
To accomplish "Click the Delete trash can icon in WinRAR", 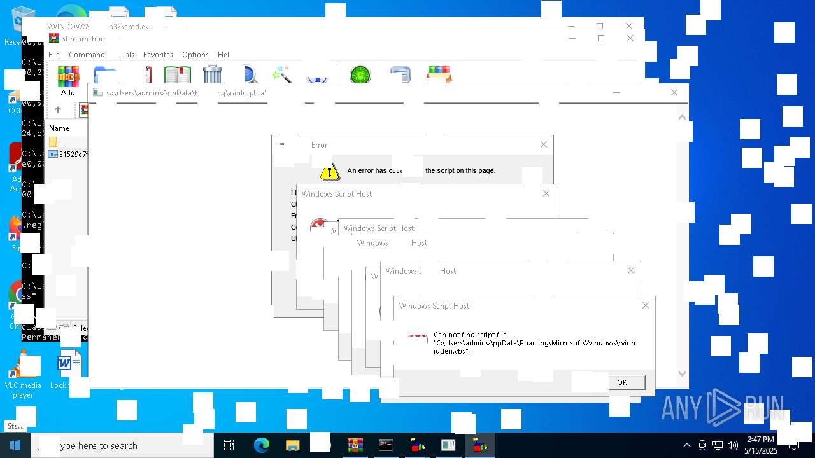I will point(213,75).
